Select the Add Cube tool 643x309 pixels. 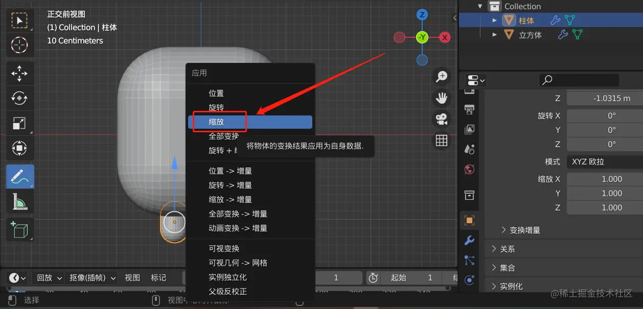coord(19,229)
